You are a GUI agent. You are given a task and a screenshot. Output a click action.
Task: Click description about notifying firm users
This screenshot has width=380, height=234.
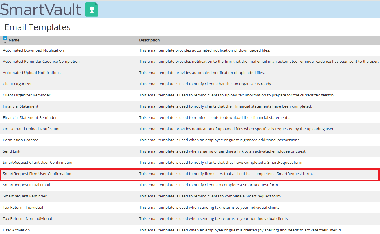tap(226, 174)
